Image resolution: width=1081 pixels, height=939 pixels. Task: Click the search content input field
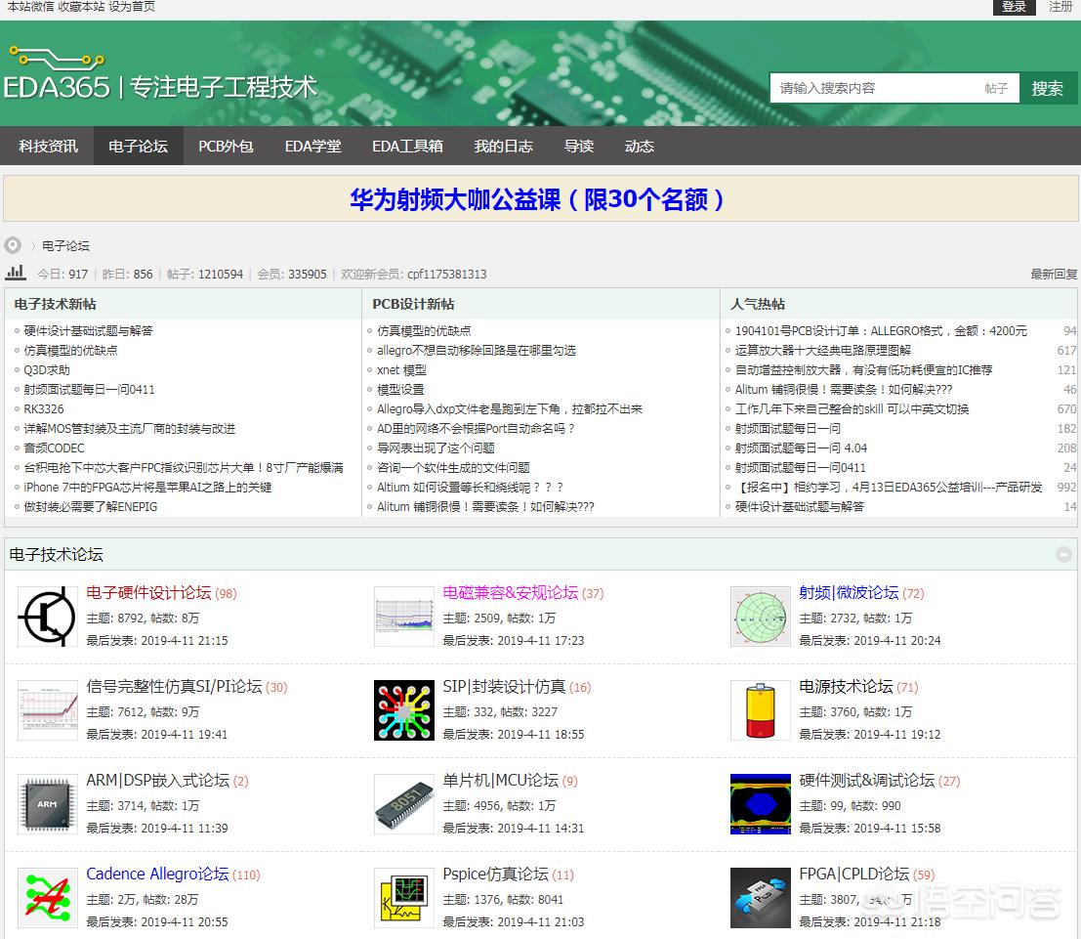pos(876,88)
